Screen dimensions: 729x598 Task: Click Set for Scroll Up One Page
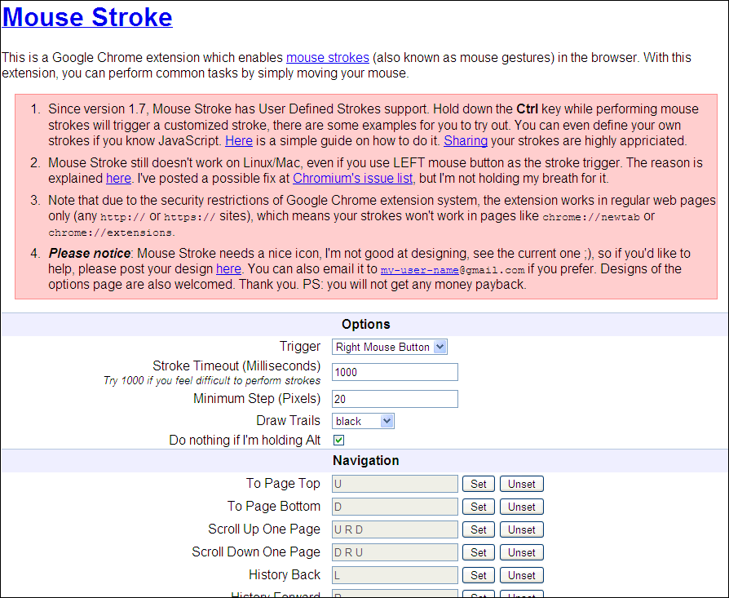[x=479, y=529]
